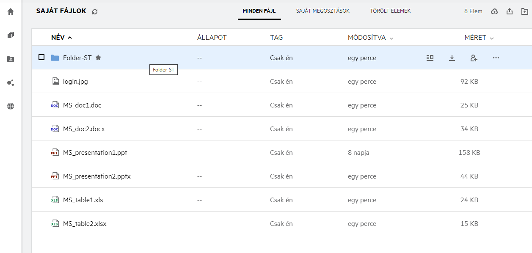Viewport: 532px width, 253px height.
Task: Toggle the favorite star on Folder-ST
Action: [98, 58]
